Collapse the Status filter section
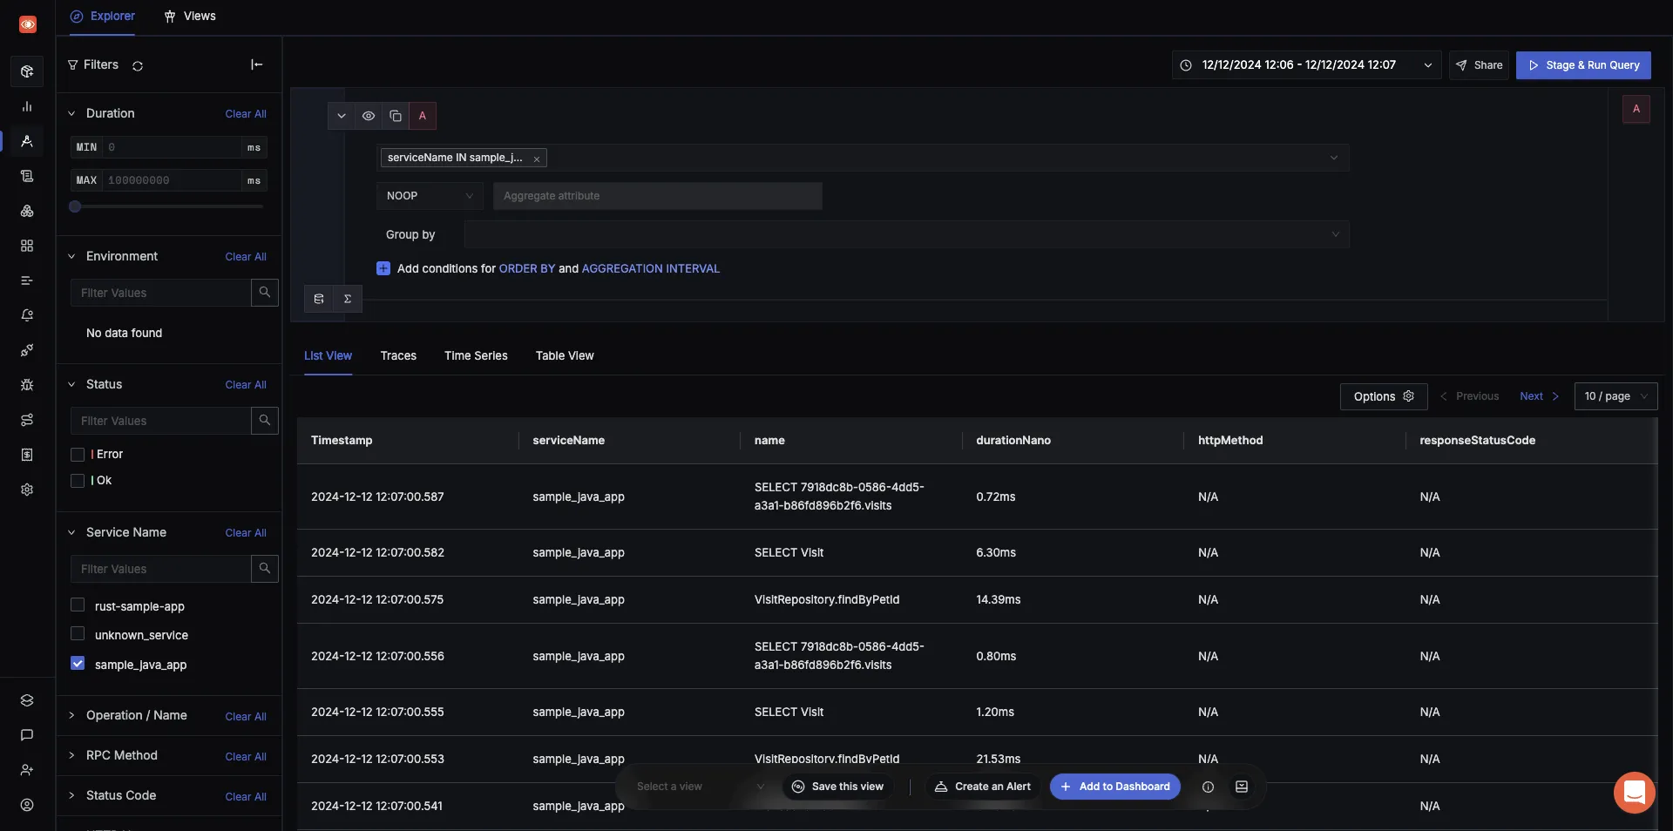The width and height of the screenshot is (1673, 831). click(x=71, y=384)
